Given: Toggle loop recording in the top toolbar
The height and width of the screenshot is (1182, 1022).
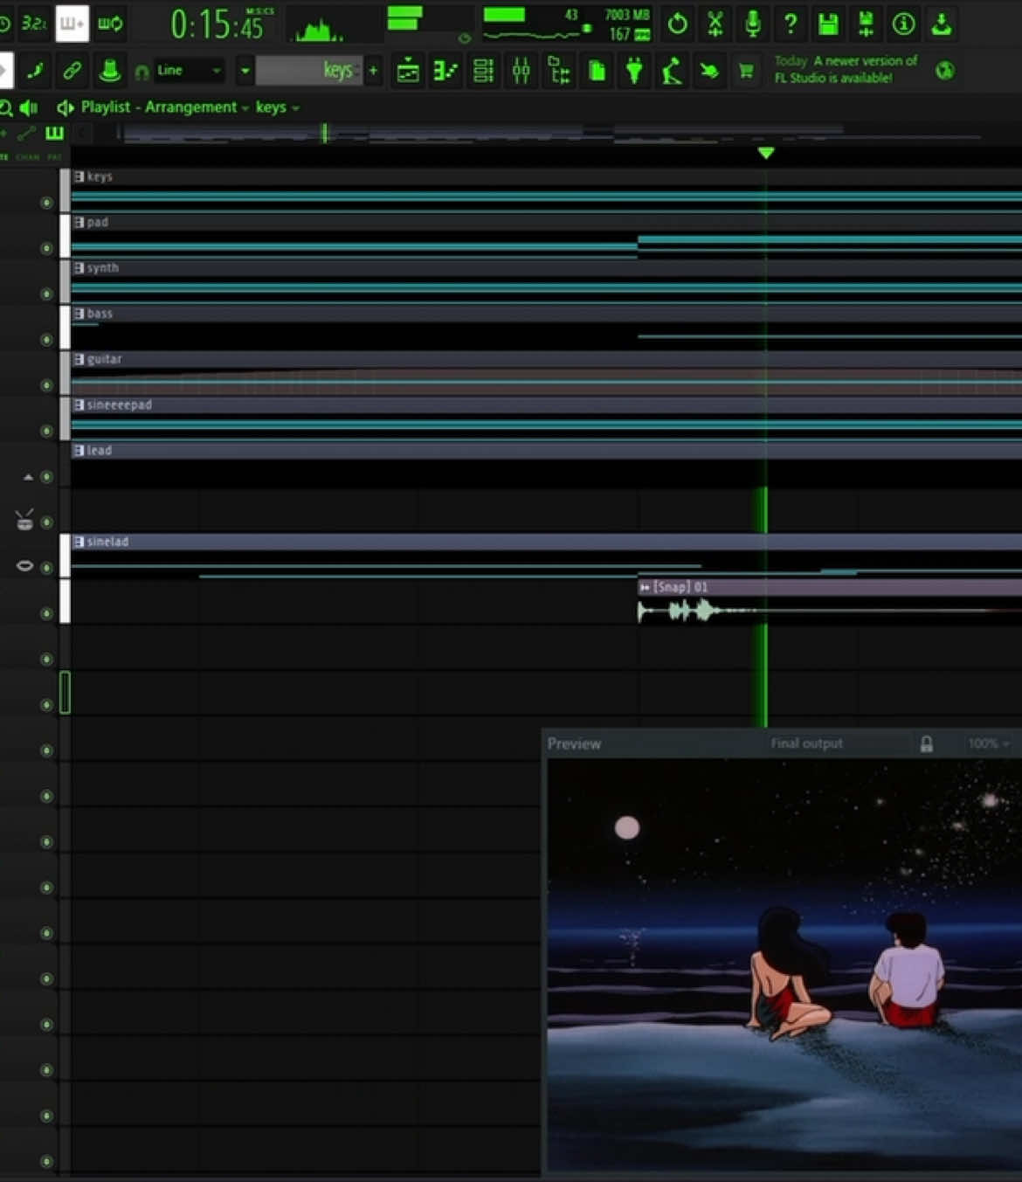Looking at the screenshot, I should [110, 24].
